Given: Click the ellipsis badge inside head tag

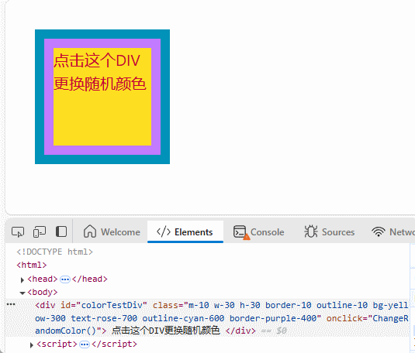Looking at the screenshot, I should click(x=65, y=279).
